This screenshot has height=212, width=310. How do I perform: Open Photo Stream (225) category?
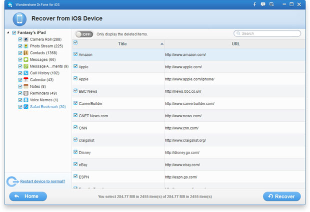point(46,46)
